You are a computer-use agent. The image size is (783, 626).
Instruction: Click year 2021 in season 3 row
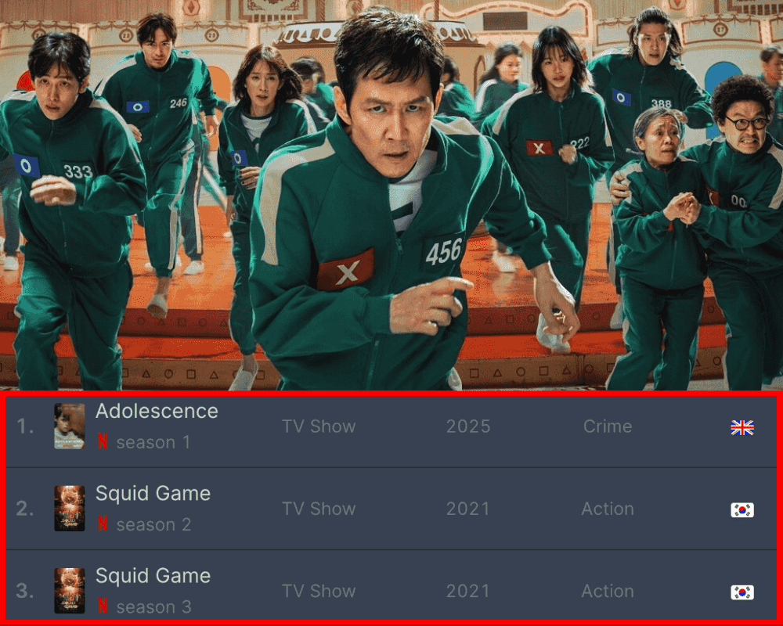[468, 591]
